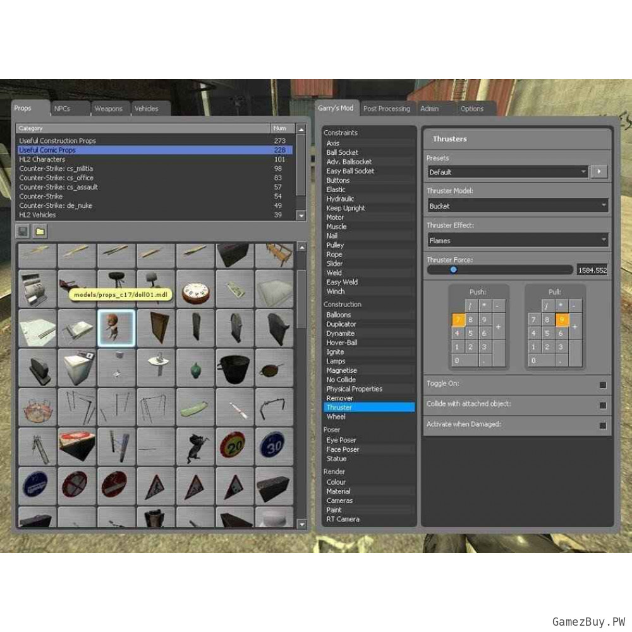Adjust the Thruster Force slider handle
Screen dimensions: 632x632
[x=453, y=270]
